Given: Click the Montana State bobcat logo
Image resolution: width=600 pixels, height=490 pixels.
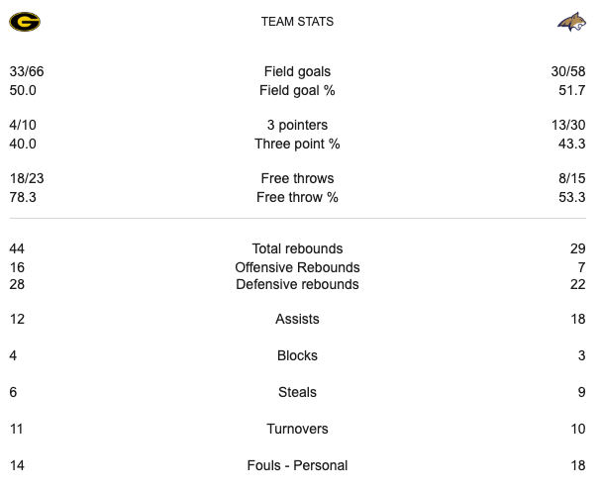Looking at the screenshot, I should 571,22.
